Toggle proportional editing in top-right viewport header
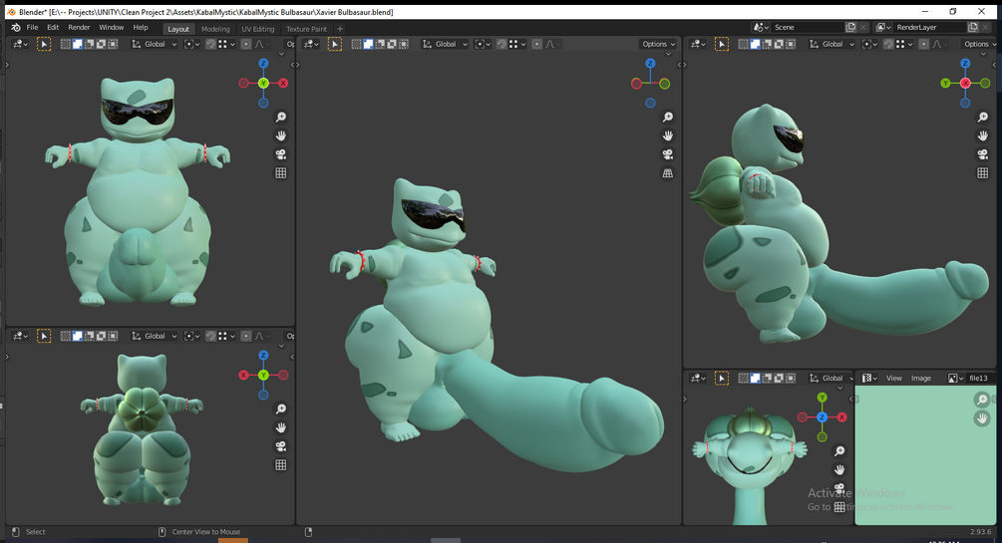 [923, 44]
